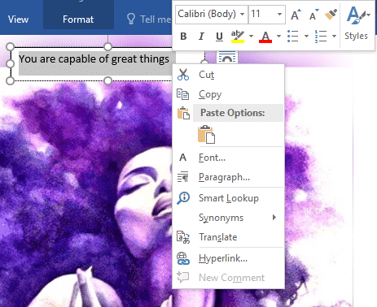Viewport: 377px width, 307px height.
Task: Apply bullet list formatting
Action: (x=293, y=37)
